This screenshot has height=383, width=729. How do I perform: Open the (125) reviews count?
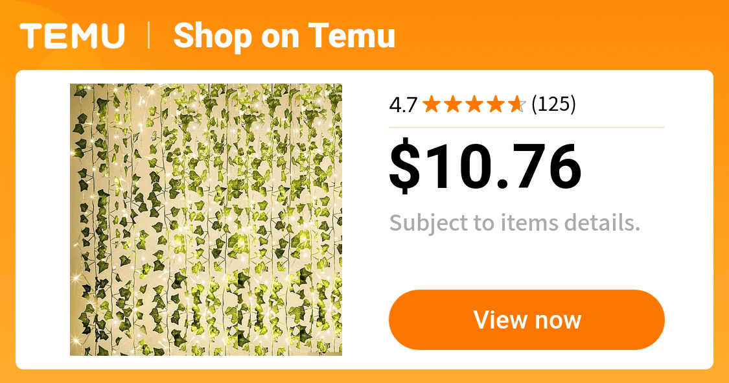553,104
